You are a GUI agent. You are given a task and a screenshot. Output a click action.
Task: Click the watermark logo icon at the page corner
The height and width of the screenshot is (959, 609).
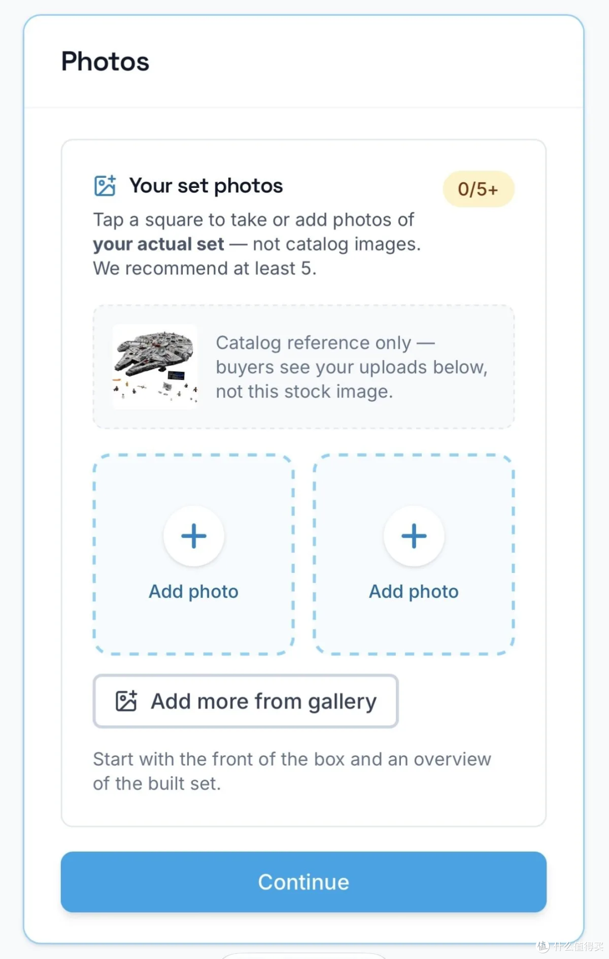click(543, 947)
